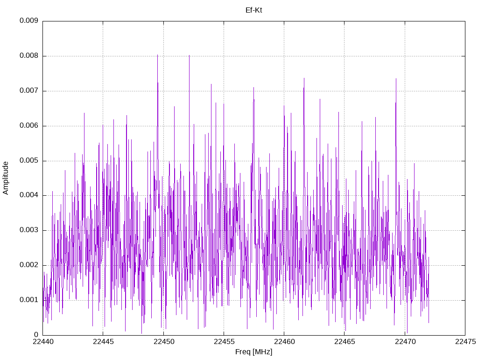Click the y-axis tick value 0.005
The width and height of the screenshot is (478, 358).
click(29, 160)
